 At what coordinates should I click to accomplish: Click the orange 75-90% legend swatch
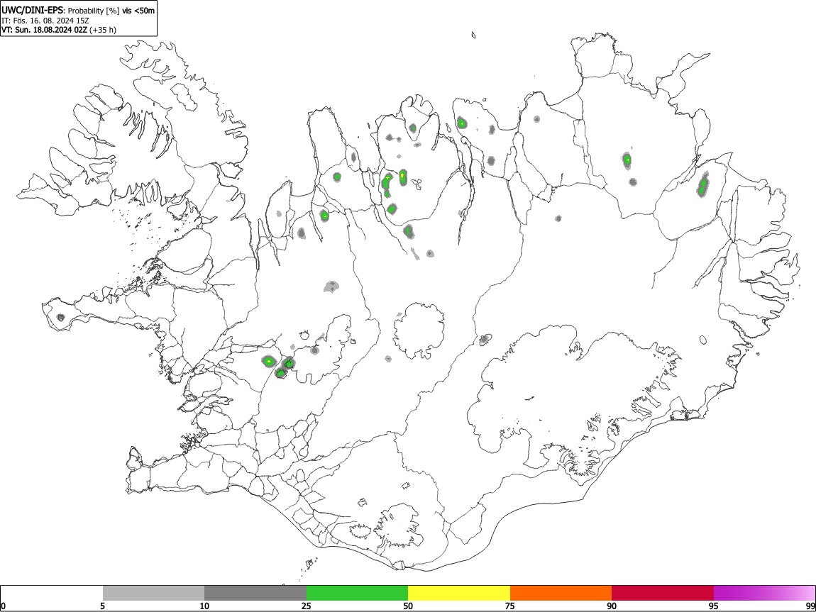[x=561, y=594]
